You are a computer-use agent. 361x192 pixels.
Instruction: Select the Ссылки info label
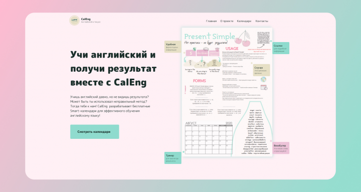tap(281, 48)
